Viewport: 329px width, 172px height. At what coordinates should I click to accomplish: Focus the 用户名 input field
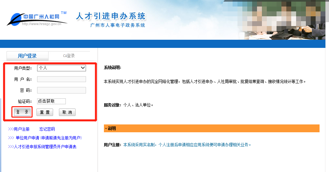61,79
